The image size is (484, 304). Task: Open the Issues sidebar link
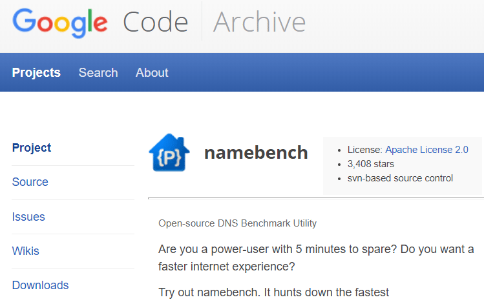(x=28, y=217)
